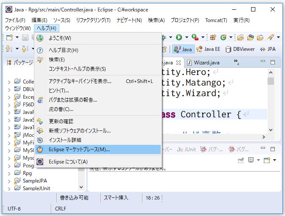Viewport: 285px width, 216px height.
Task: Expand the SampleJPA project node
Action: [9, 181]
